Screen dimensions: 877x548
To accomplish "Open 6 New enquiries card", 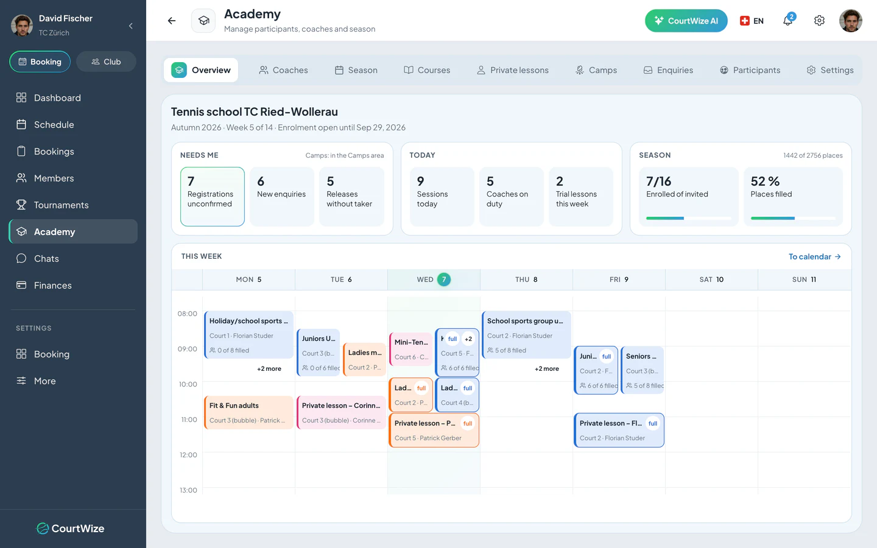I will (282, 197).
